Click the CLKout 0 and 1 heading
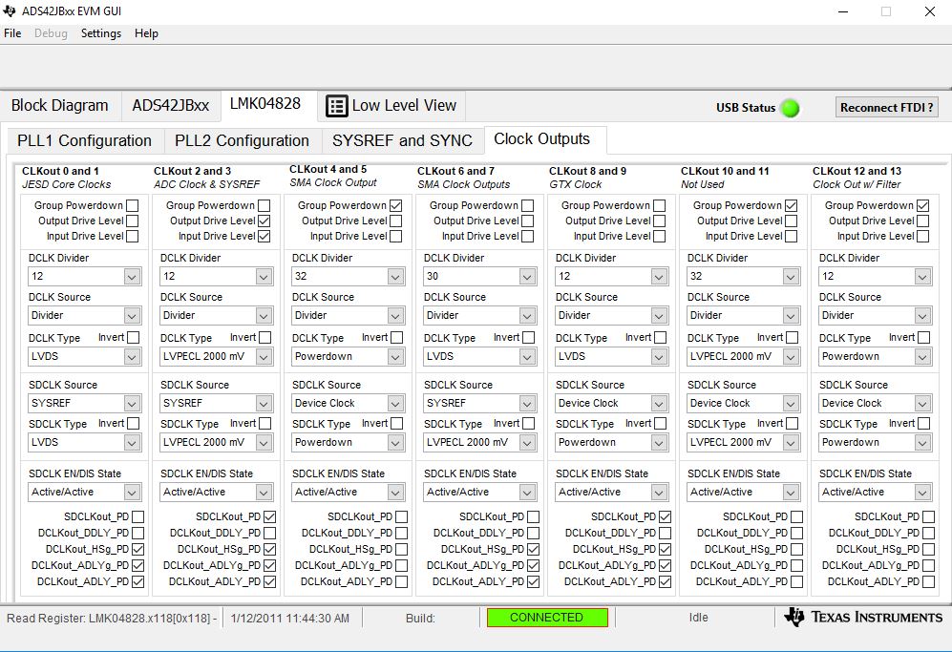The image size is (952, 652). (60, 171)
